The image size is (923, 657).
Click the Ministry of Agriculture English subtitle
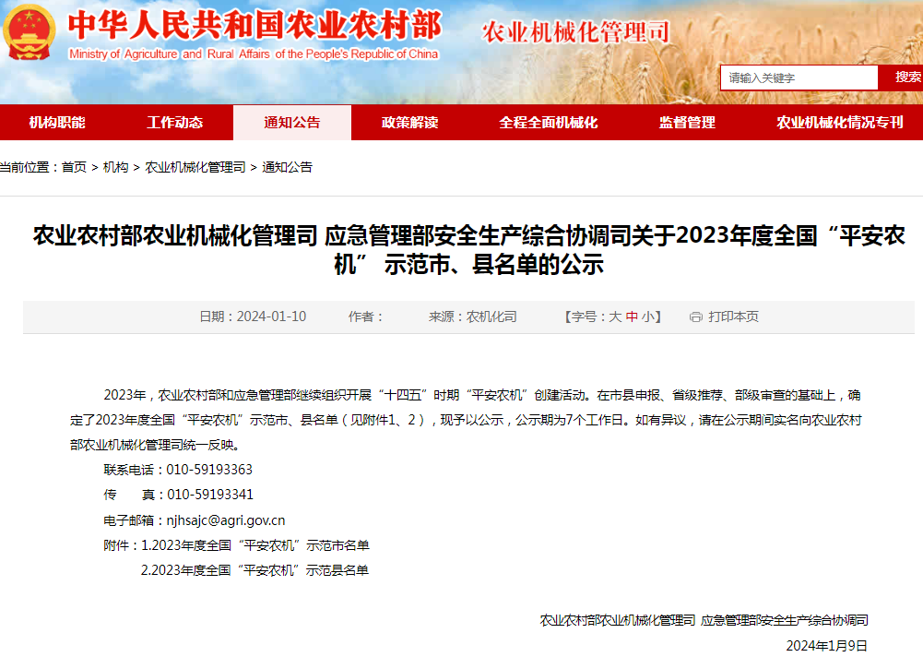pos(254,54)
